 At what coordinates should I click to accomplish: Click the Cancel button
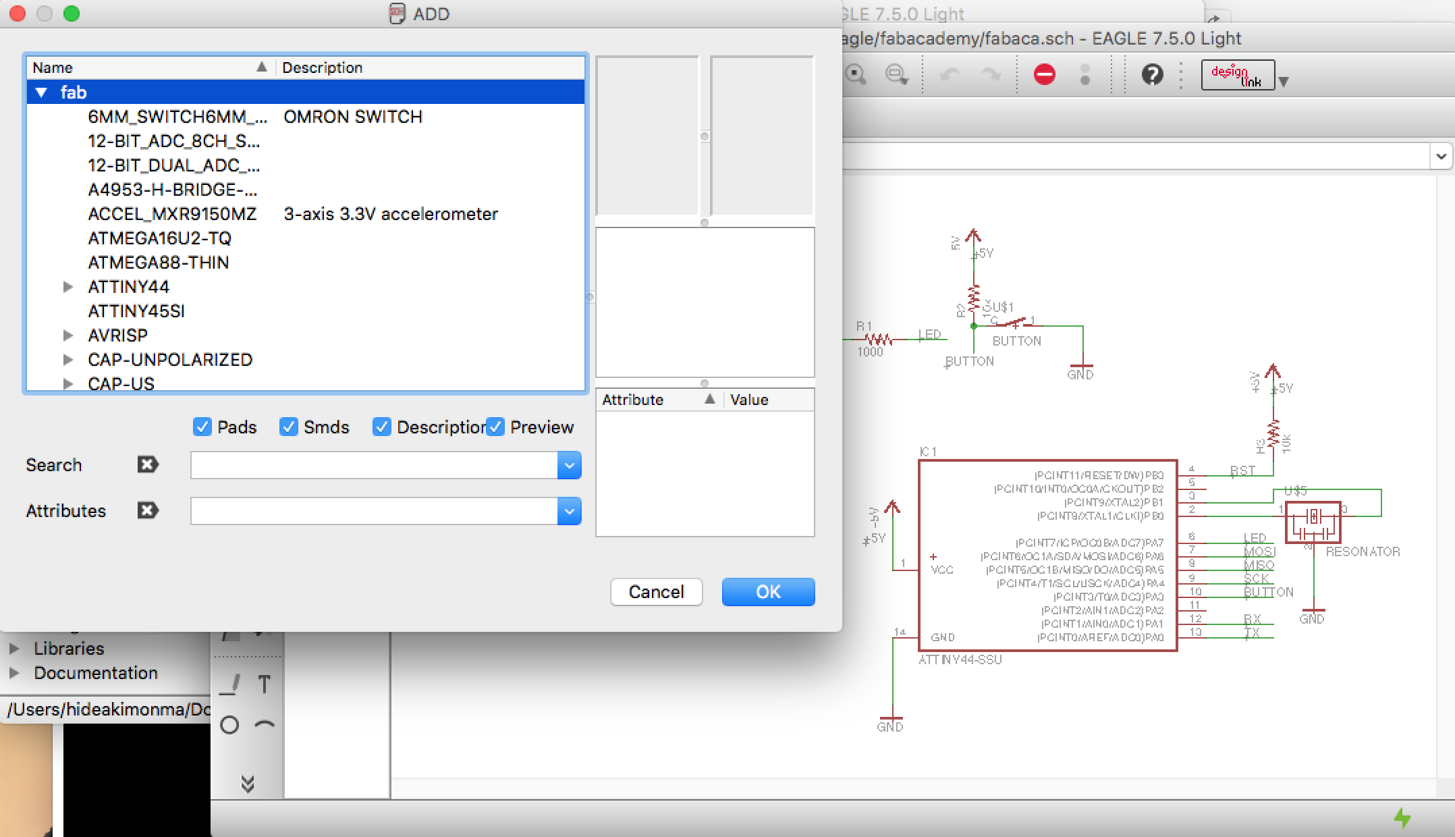(656, 592)
